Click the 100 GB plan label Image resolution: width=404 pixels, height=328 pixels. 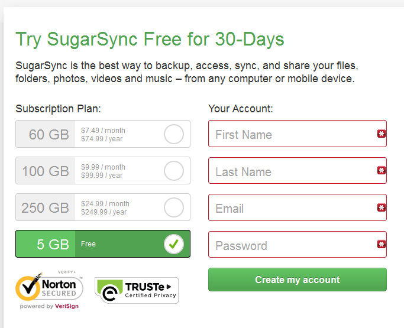point(46,171)
